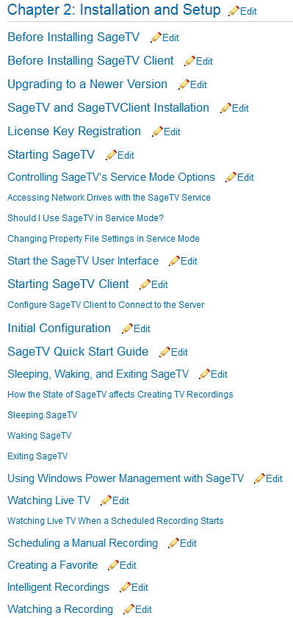Open Configure SageTV Client to Connect to Server
The height and width of the screenshot is (618, 293).
106,305
